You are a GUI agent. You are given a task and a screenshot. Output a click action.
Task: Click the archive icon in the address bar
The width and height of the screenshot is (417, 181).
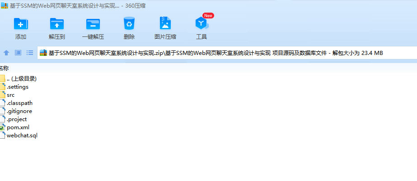point(43,53)
